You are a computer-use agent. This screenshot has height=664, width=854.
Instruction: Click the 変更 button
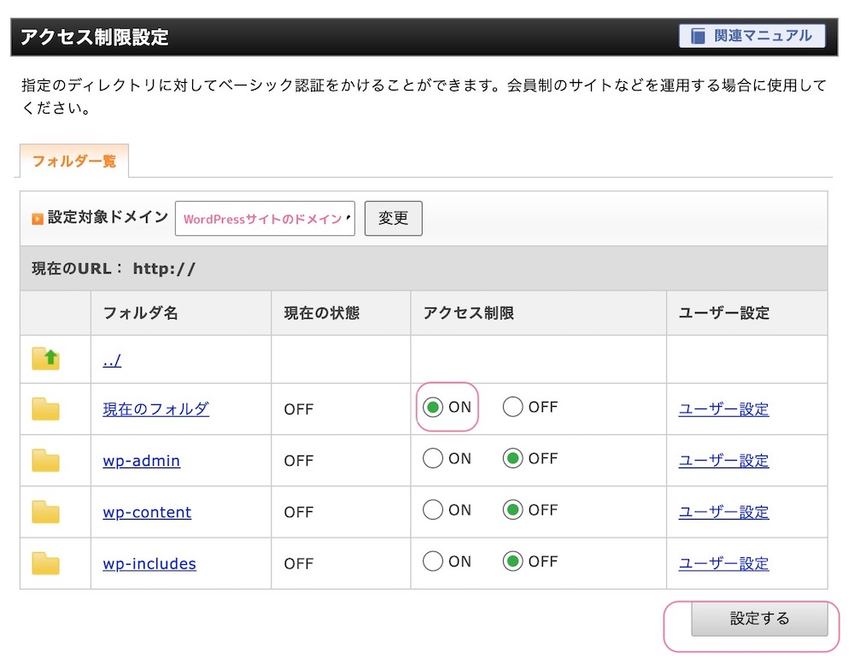pyautogui.click(x=393, y=218)
